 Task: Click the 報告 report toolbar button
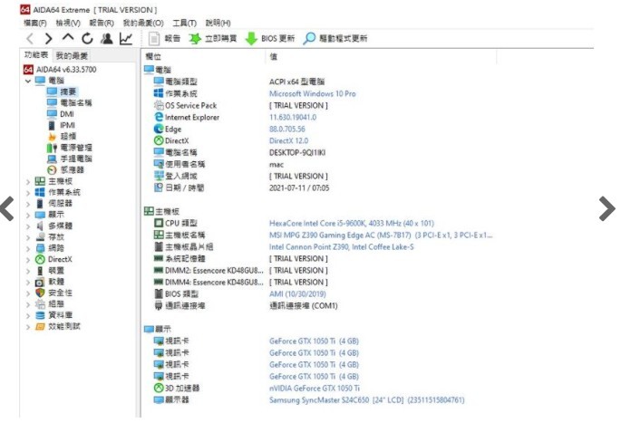pyautogui.click(x=164, y=38)
